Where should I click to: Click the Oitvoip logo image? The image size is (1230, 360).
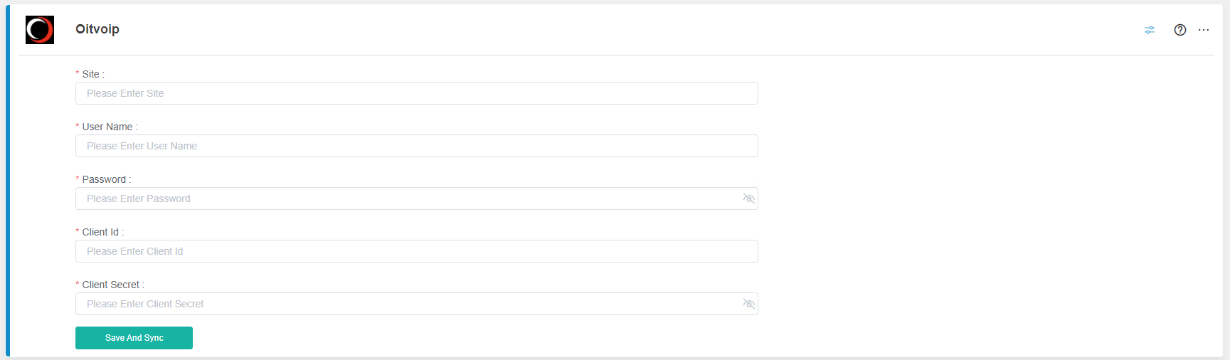pyautogui.click(x=40, y=30)
